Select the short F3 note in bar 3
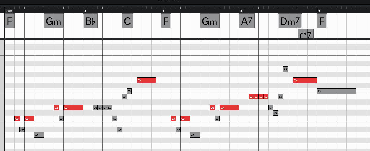 click(129, 91)
